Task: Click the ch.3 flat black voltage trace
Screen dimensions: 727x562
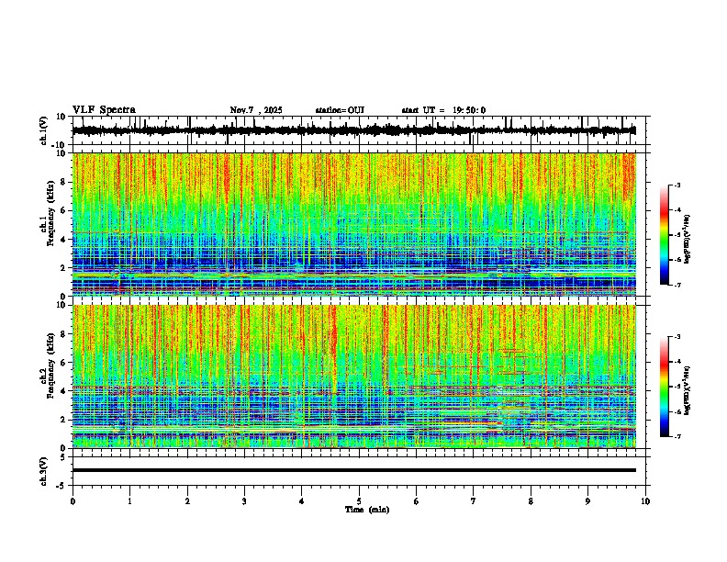Action: (353, 470)
